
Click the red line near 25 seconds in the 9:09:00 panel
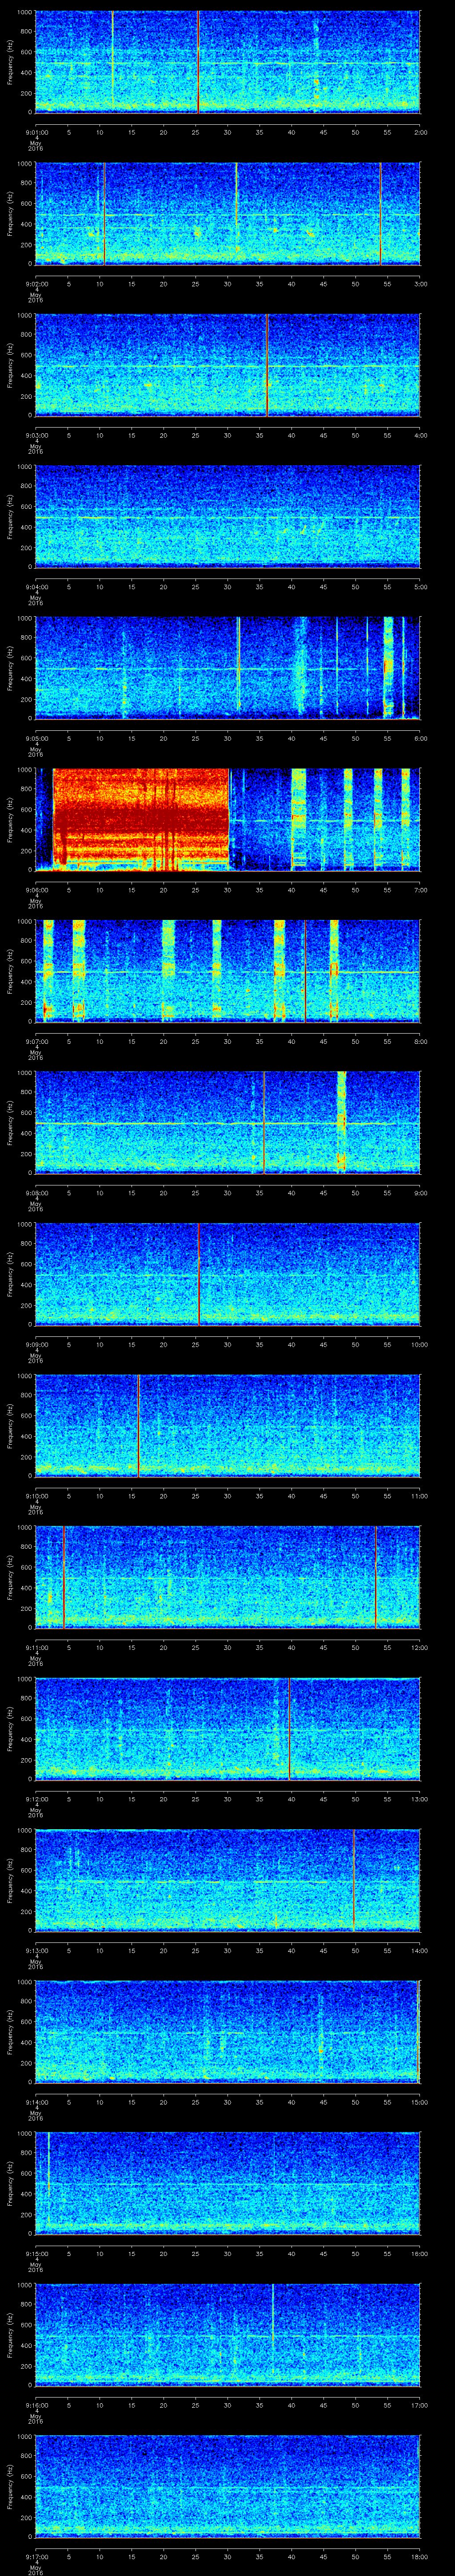click(198, 1274)
